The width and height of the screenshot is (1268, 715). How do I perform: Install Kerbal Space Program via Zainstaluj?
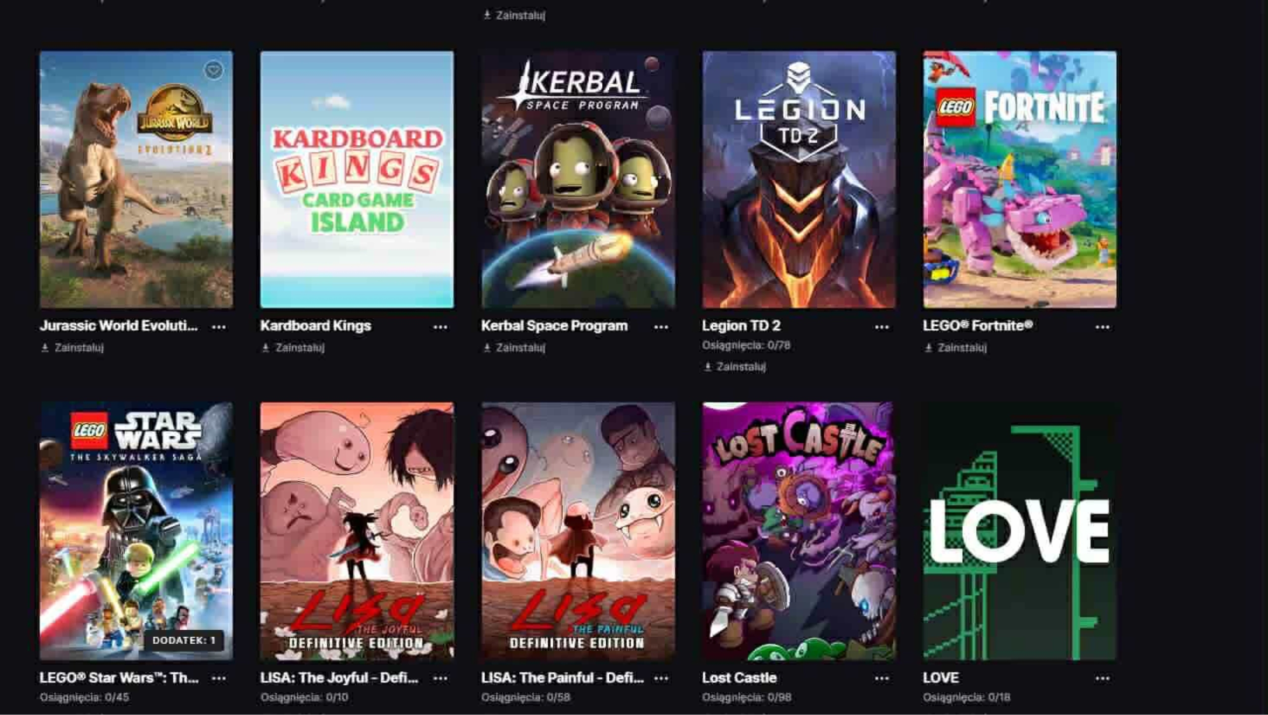tap(514, 348)
